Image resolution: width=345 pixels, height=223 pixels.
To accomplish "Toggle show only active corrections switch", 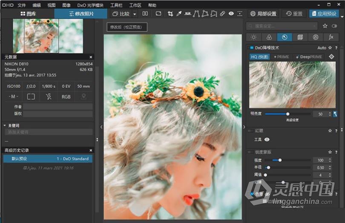I will coord(334,26).
